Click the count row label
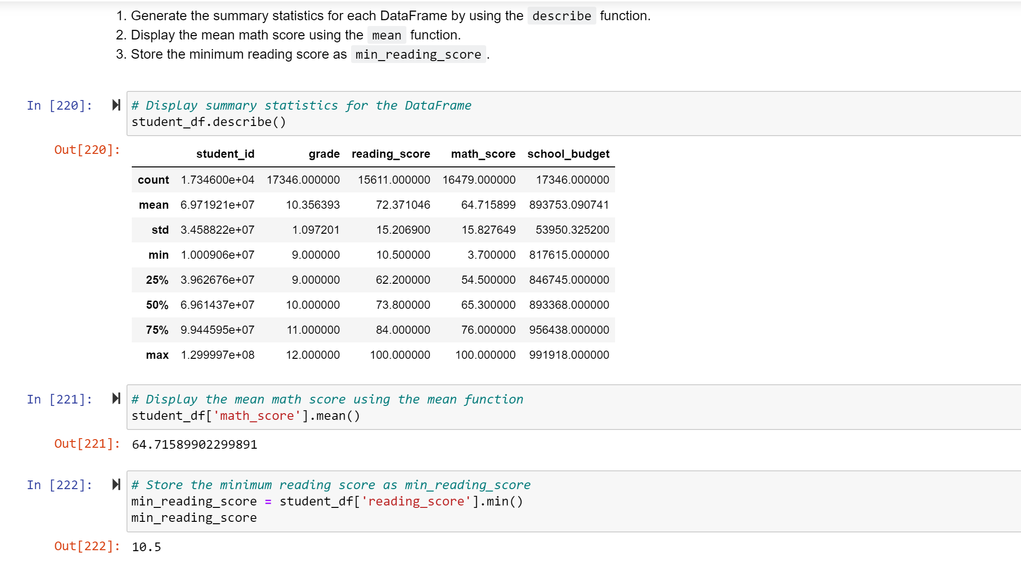 click(153, 180)
